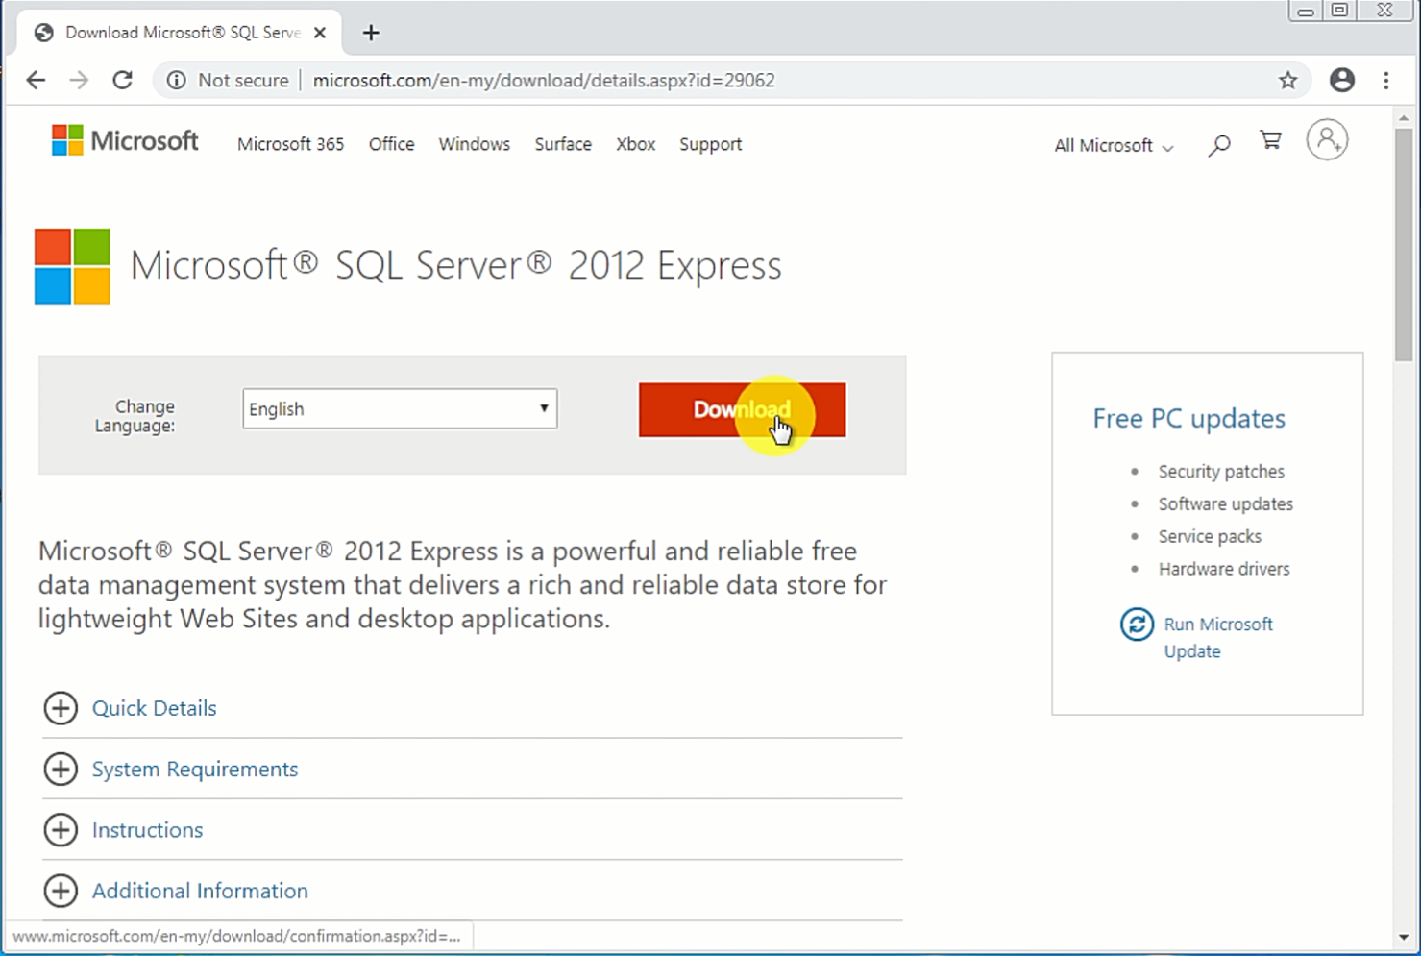
Task: Click the Software updates list item
Action: (1225, 504)
